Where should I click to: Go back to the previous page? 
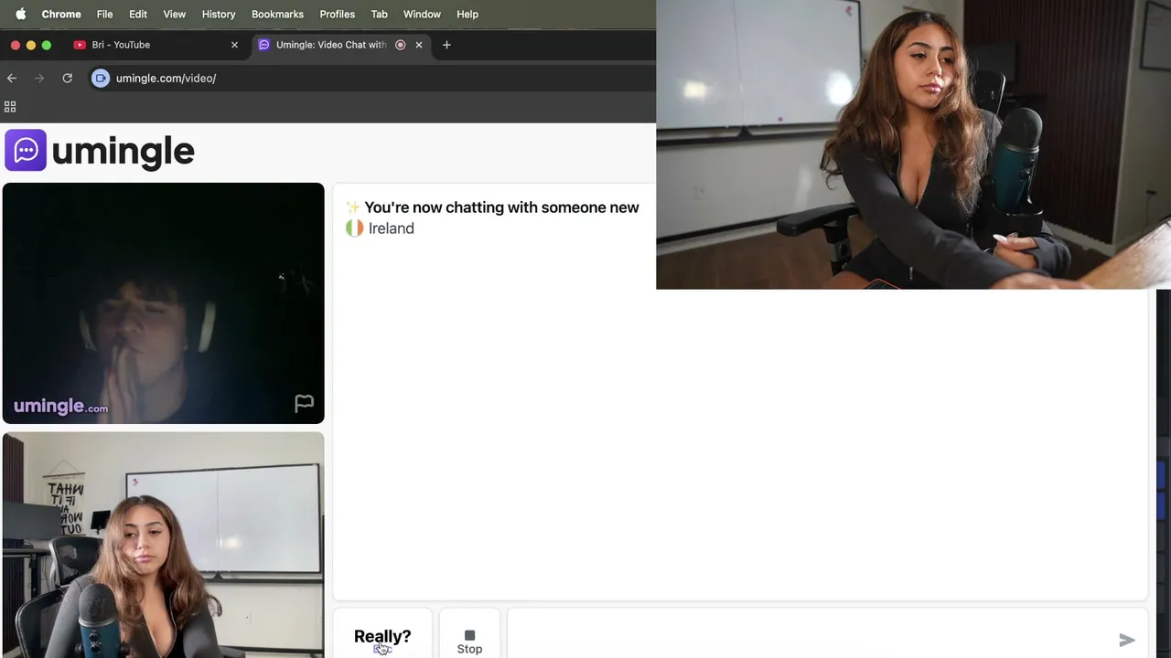coord(12,79)
